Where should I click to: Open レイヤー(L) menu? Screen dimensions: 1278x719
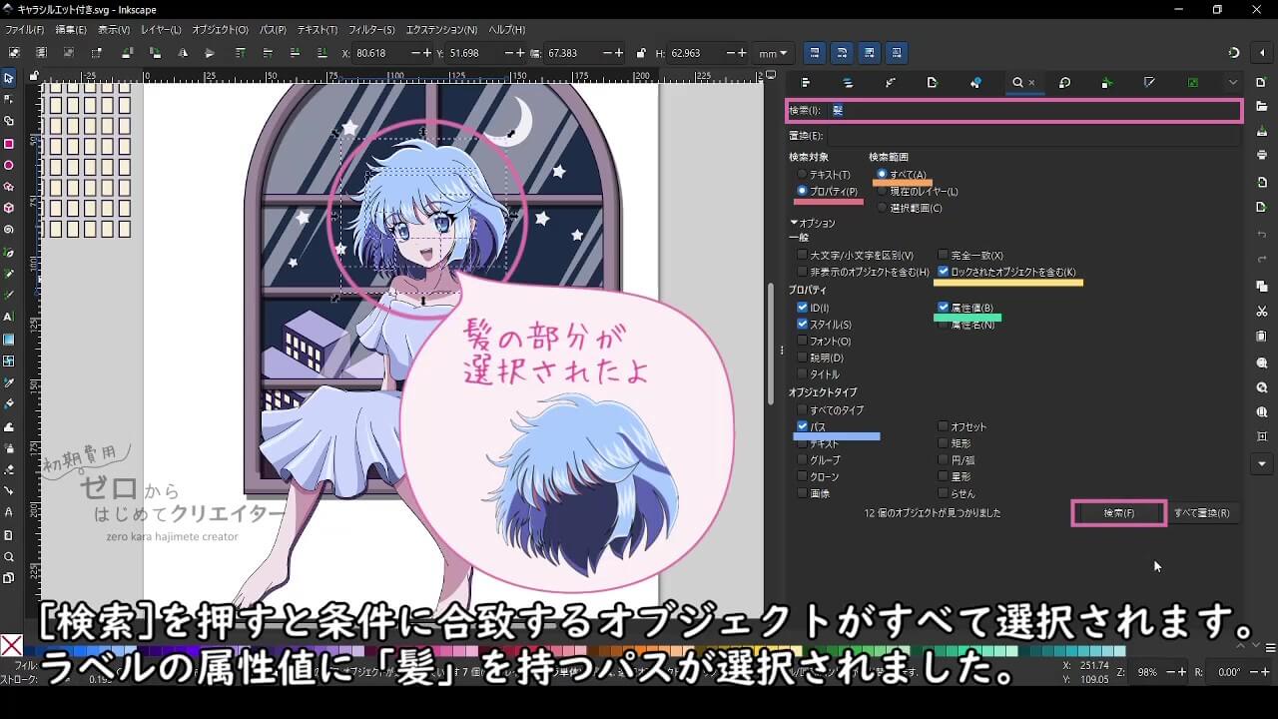(x=161, y=30)
